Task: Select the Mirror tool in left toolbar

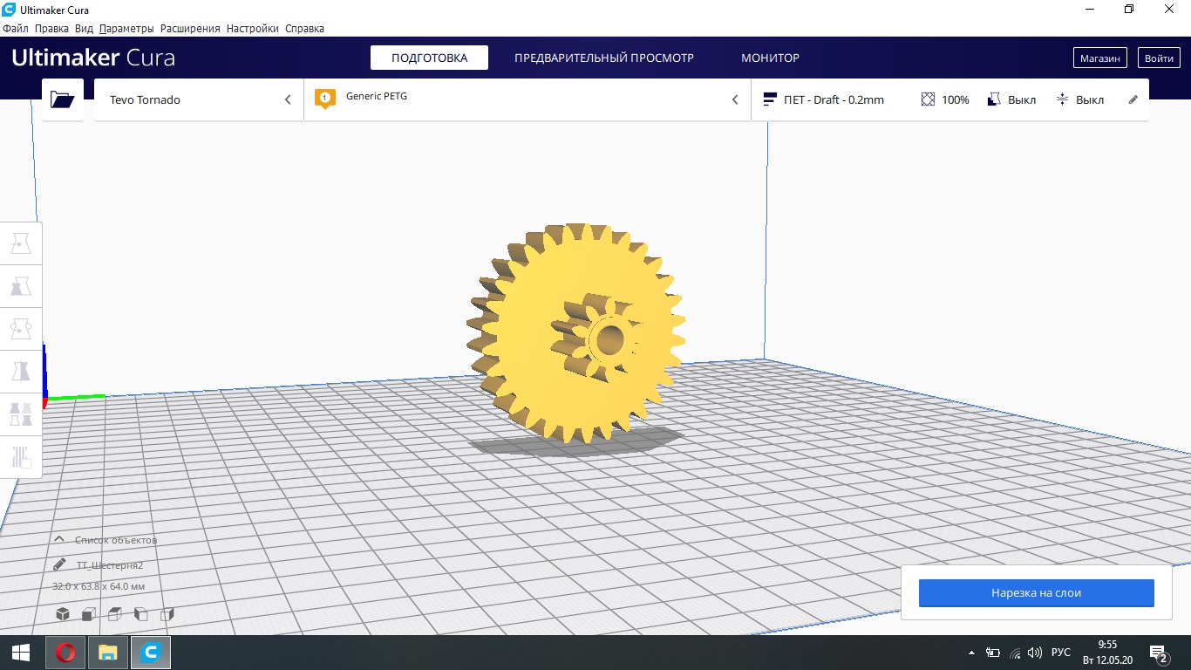Action: point(21,372)
